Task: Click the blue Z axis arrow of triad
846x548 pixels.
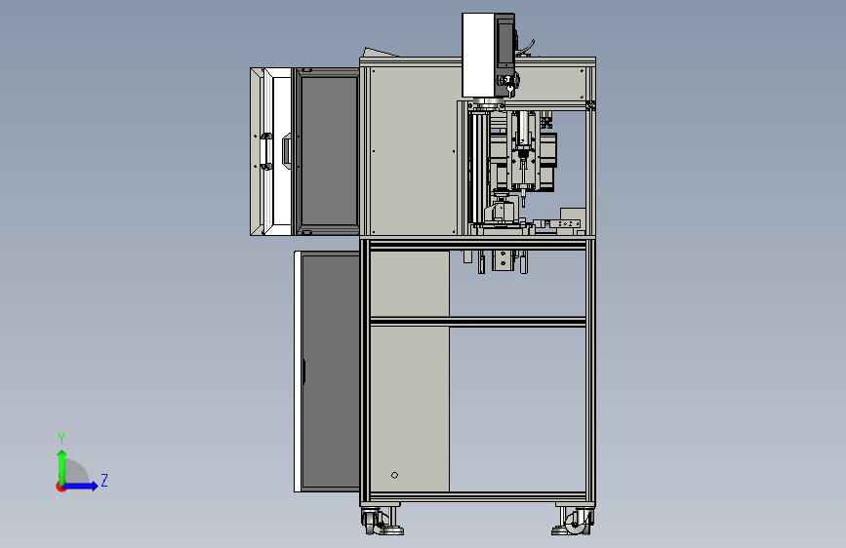Action: tap(81, 486)
